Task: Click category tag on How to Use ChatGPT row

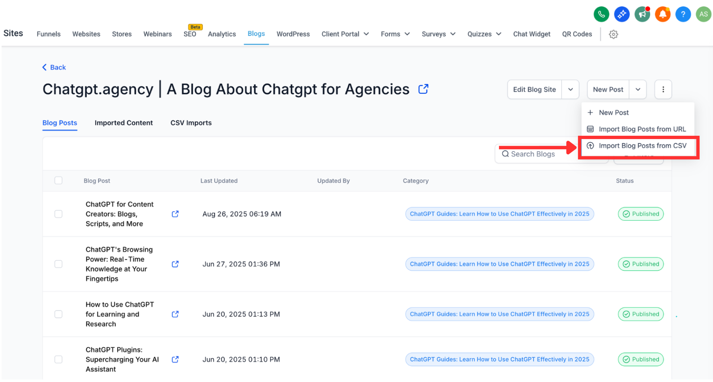Action: tap(499, 314)
